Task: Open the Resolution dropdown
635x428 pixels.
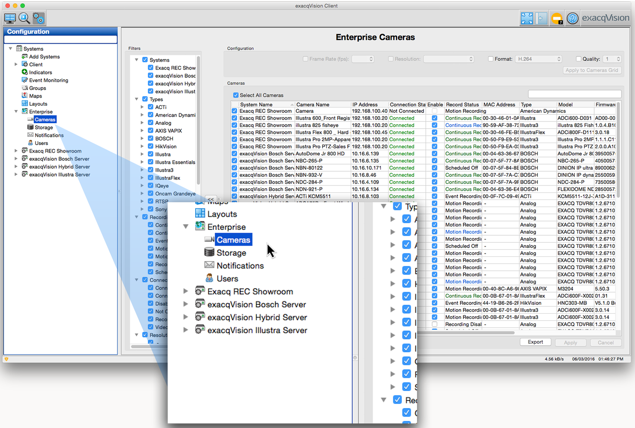Action: [449, 59]
